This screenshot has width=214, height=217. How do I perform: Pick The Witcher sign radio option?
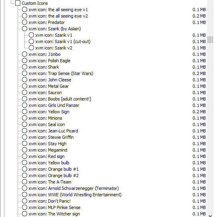[24, 214]
